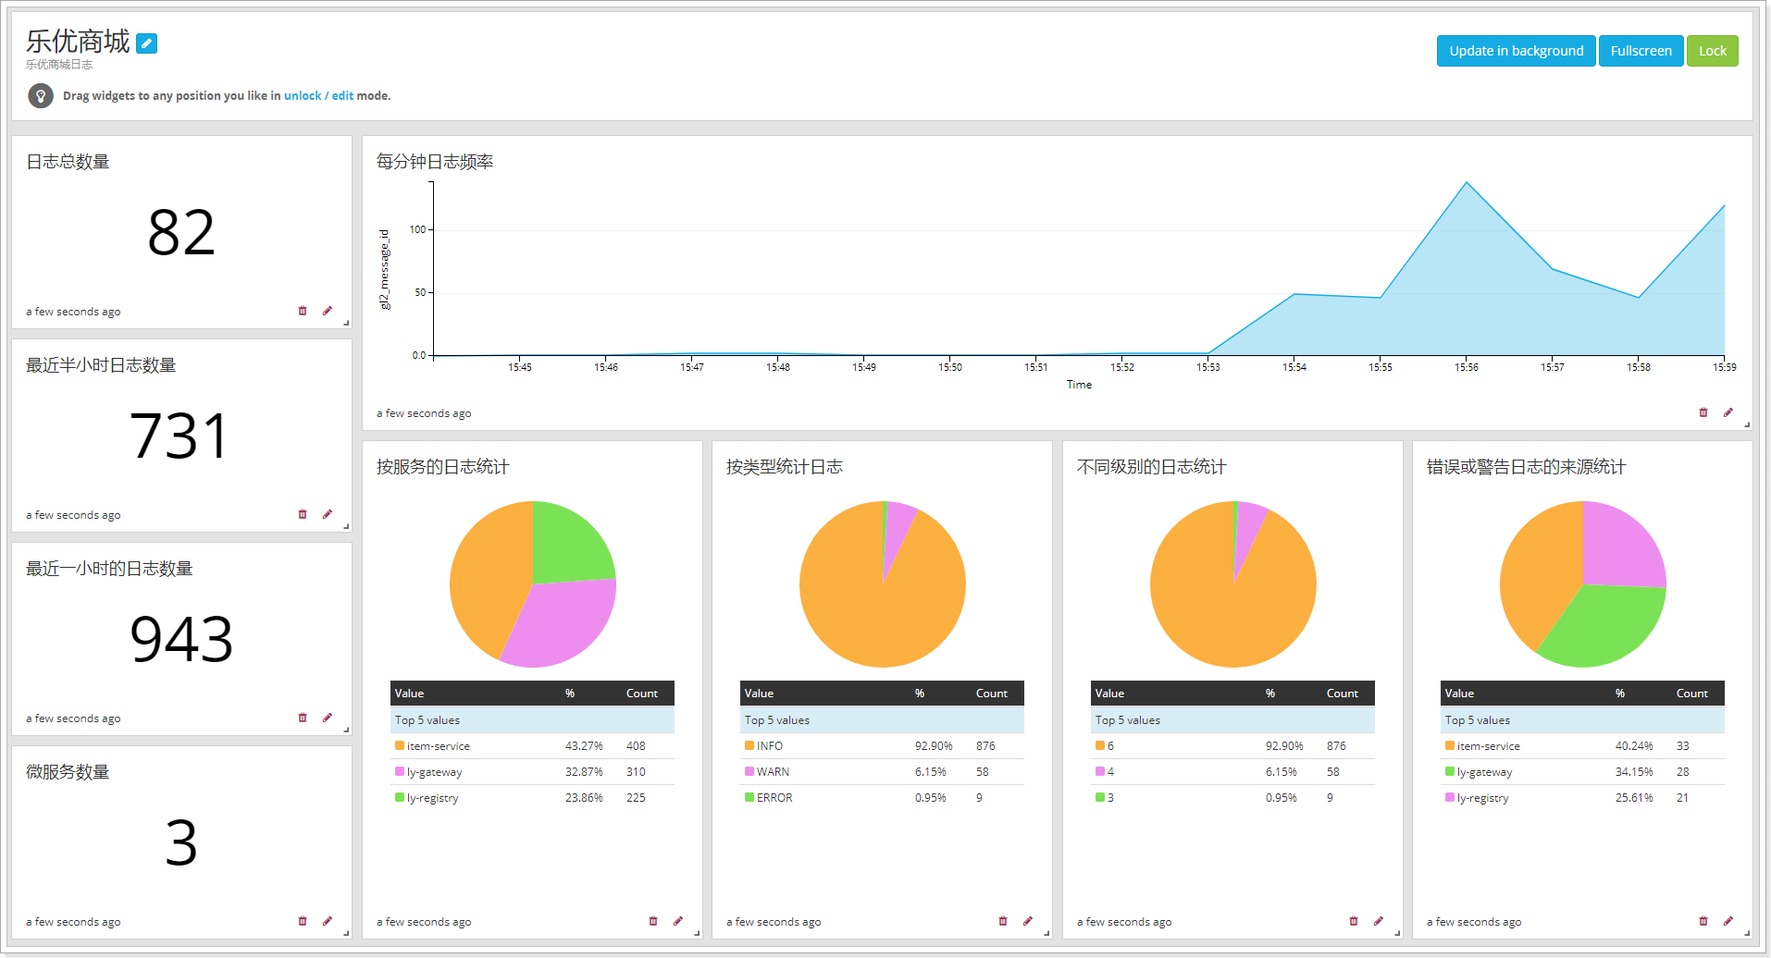This screenshot has height=958, width=1771.
Task: Select level 3 row with count 9
Action: tap(1232, 798)
